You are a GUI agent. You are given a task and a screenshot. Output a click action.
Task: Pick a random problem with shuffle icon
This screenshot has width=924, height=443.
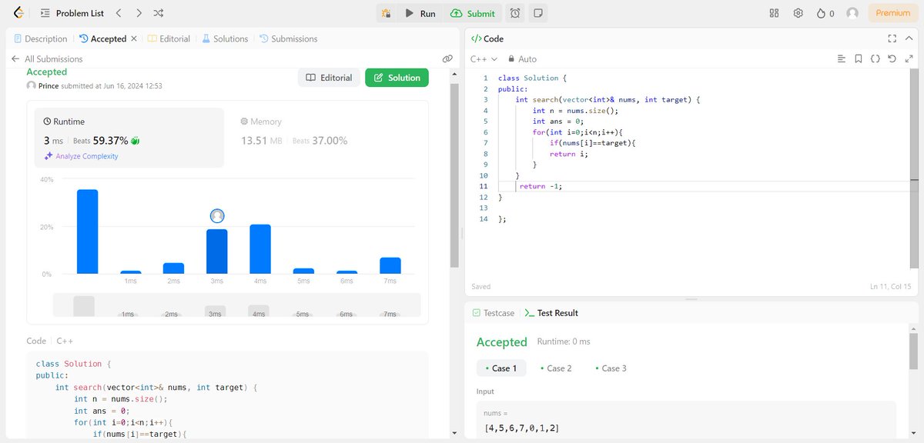pos(159,13)
